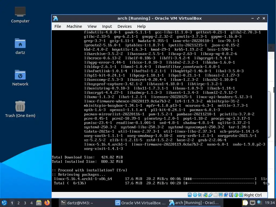Click the audio status icon

(x=200, y=195)
